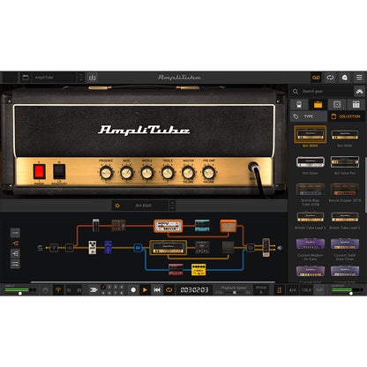Select the red pedal on blue path
Viewport: 367px width, 367px height.
[176, 270]
